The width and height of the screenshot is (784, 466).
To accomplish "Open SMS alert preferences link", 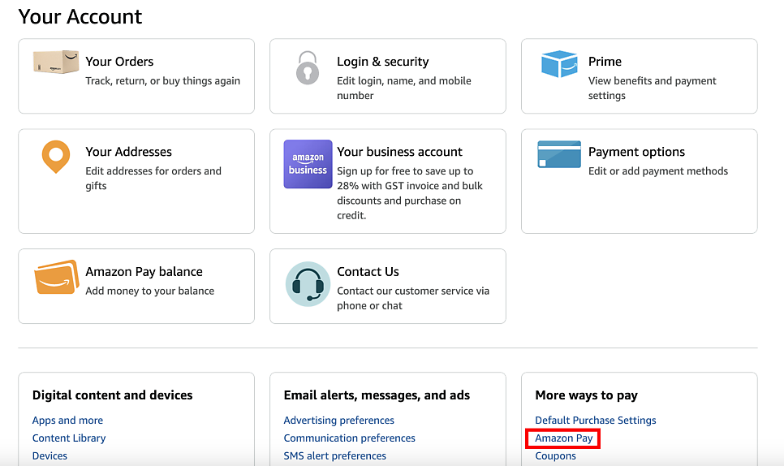I will (x=335, y=456).
